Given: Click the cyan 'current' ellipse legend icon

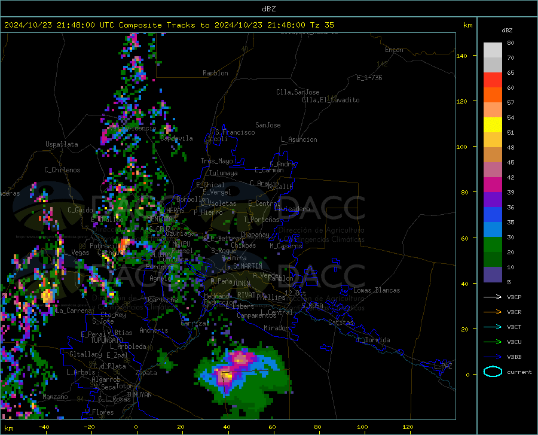Looking at the screenshot, I should point(493,372).
